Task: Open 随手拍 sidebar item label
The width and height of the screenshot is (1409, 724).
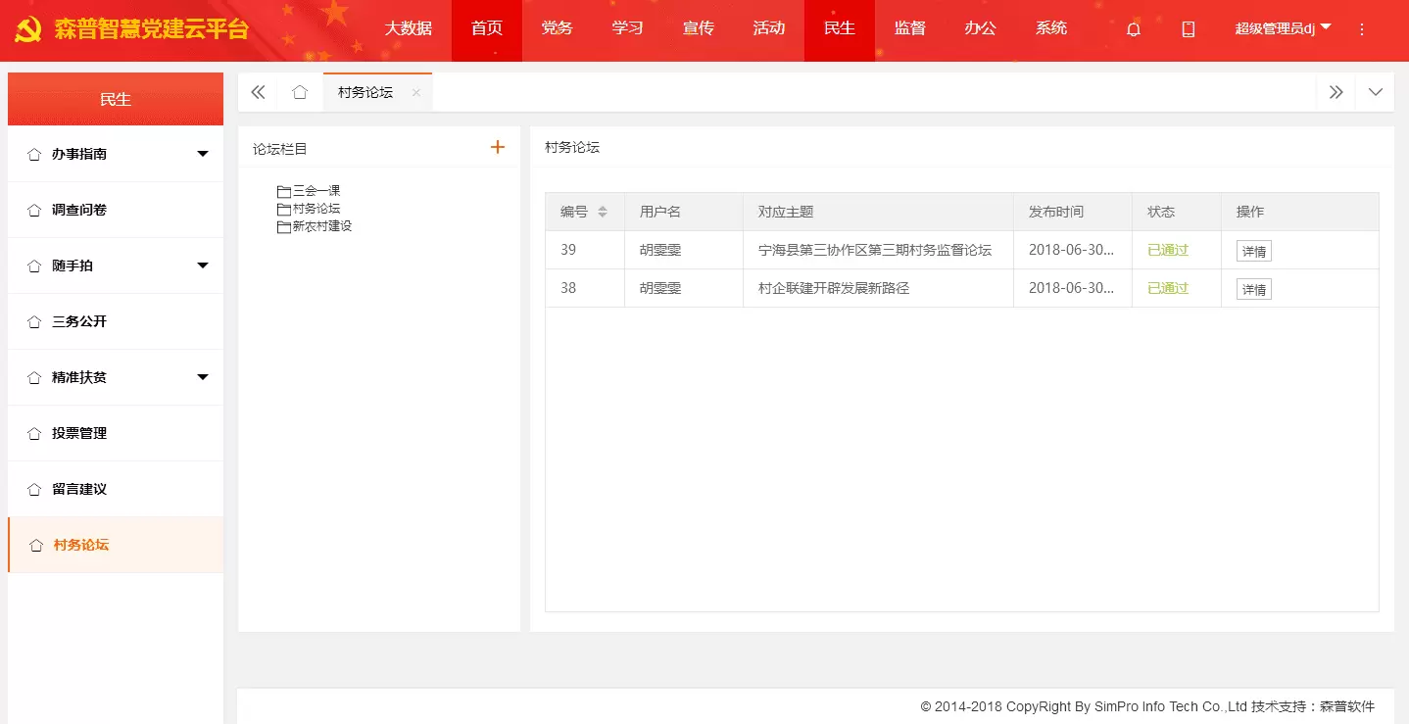Action: [73, 265]
